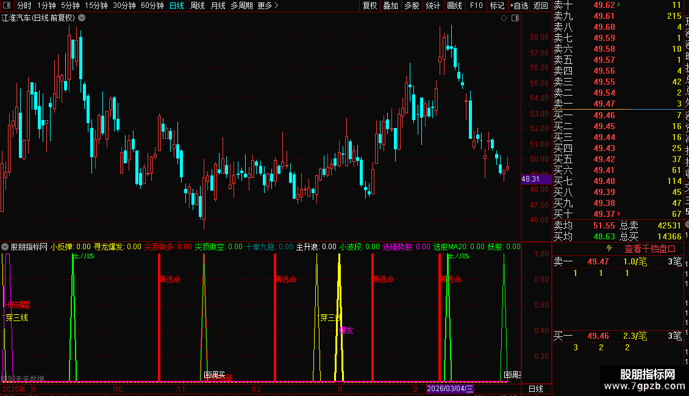Click the 48.31 price label on axis

pyautogui.click(x=530, y=179)
